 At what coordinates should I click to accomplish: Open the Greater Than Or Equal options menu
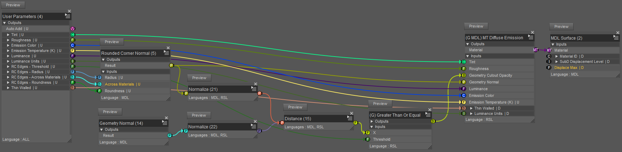428,115
